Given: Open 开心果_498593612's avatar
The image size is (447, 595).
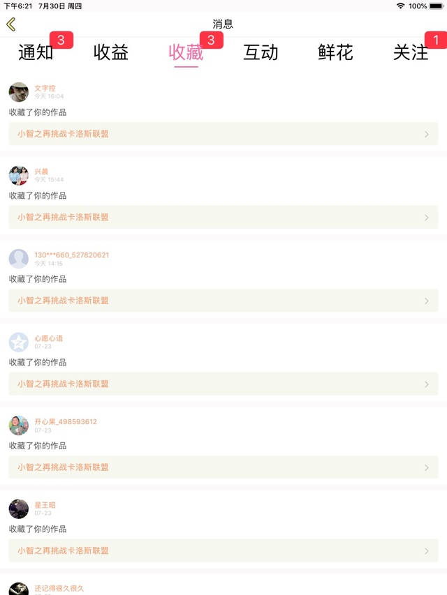Looking at the screenshot, I should coord(19,425).
